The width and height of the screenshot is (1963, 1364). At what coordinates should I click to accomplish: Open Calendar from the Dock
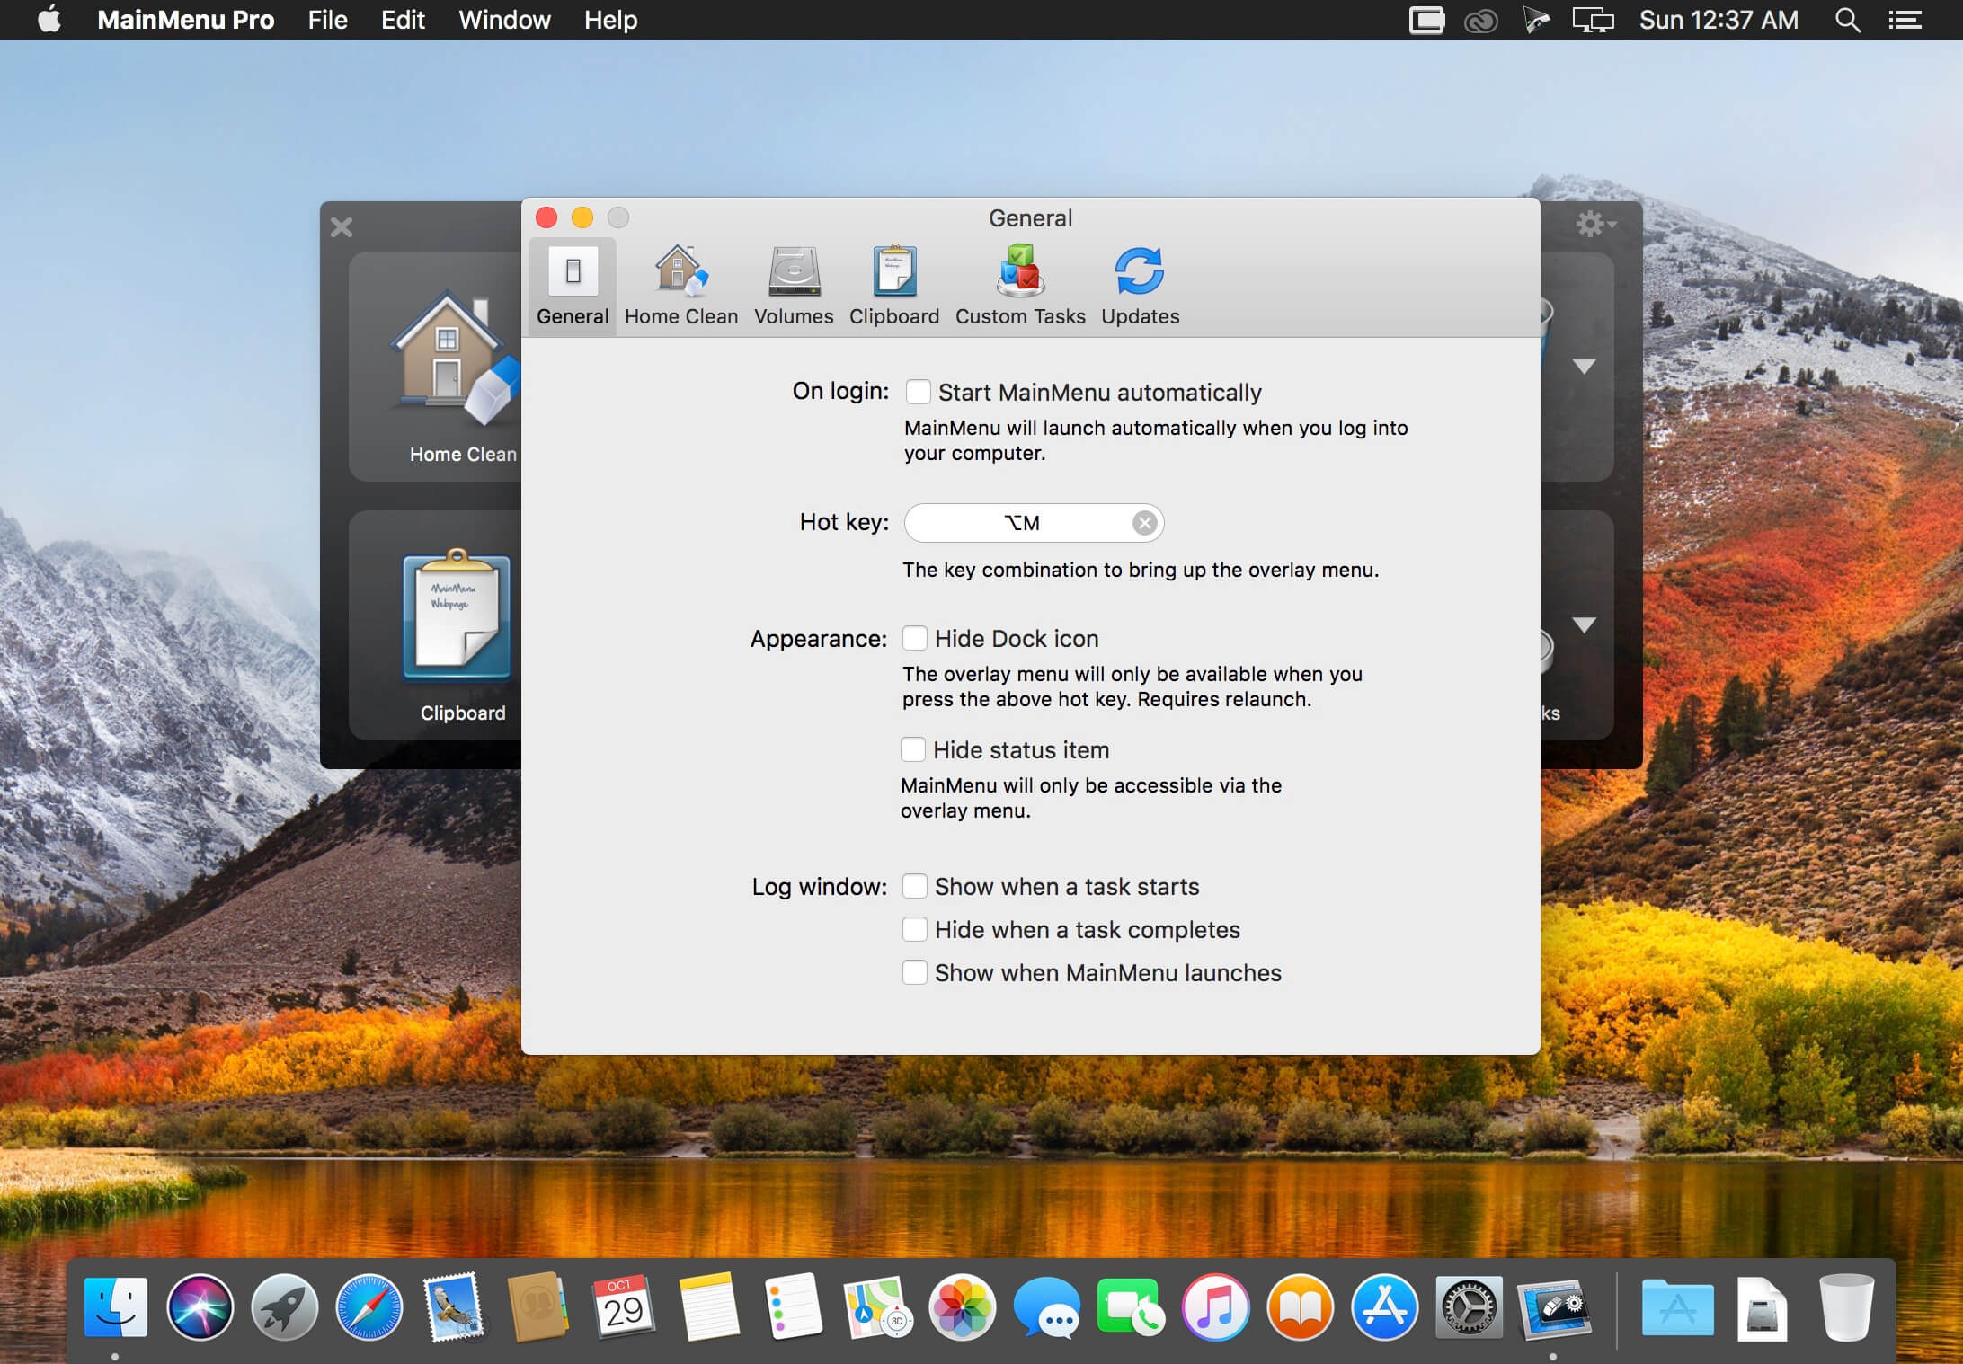(x=623, y=1306)
